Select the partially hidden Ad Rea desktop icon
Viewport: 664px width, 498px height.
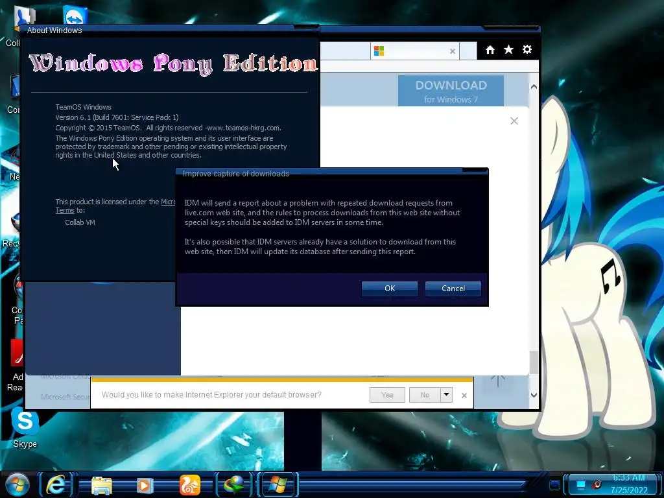tap(16, 366)
